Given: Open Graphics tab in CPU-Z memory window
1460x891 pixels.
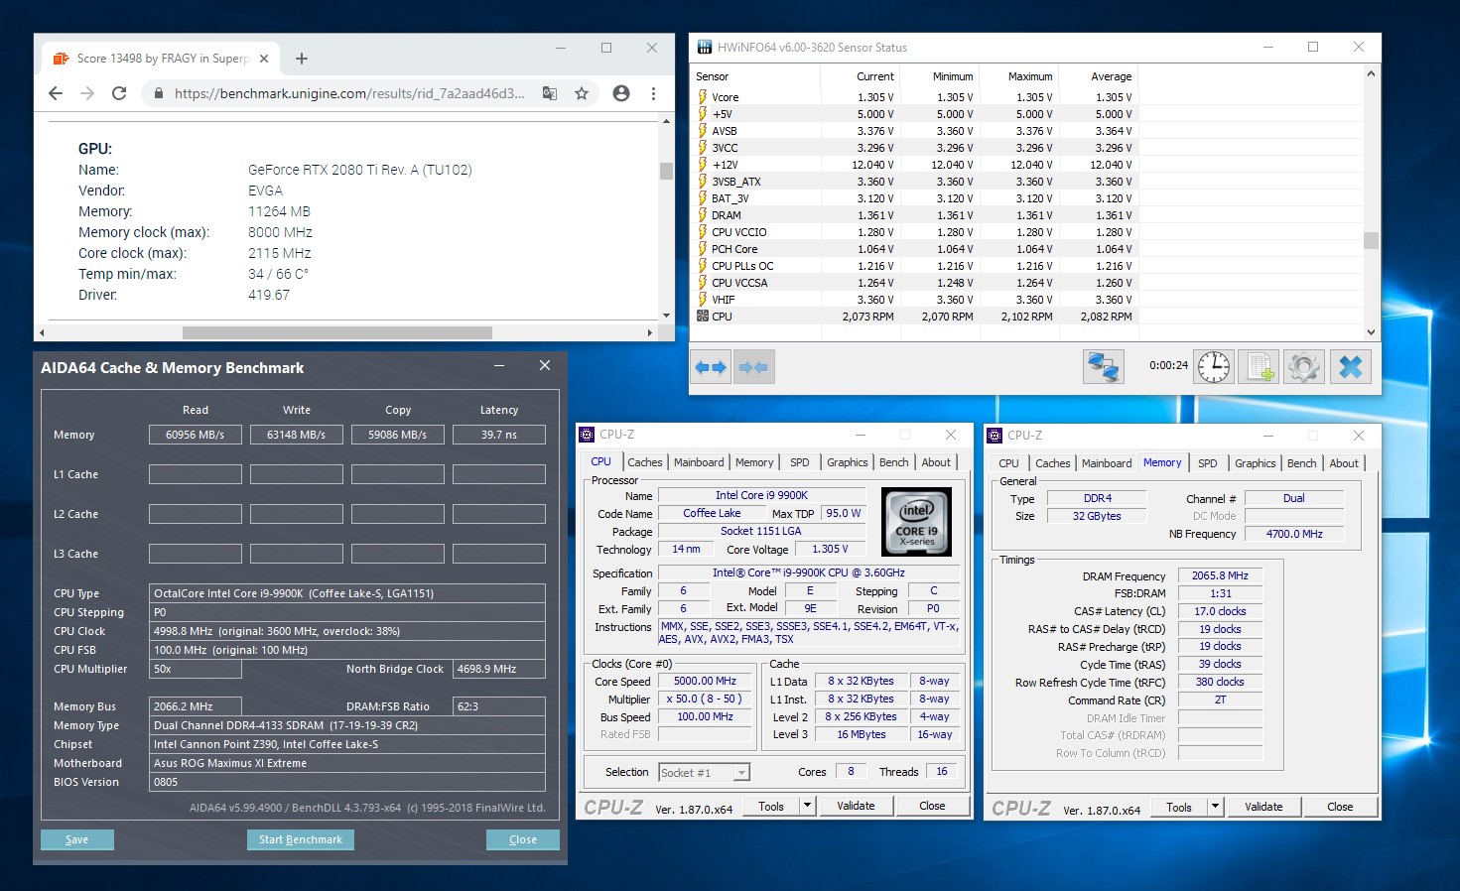Looking at the screenshot, I should tap(1255, 463).
